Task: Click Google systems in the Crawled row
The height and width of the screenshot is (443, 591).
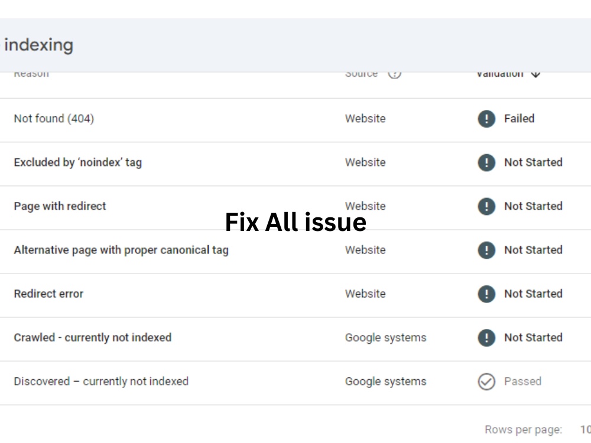Action: (x=385, y=337)
